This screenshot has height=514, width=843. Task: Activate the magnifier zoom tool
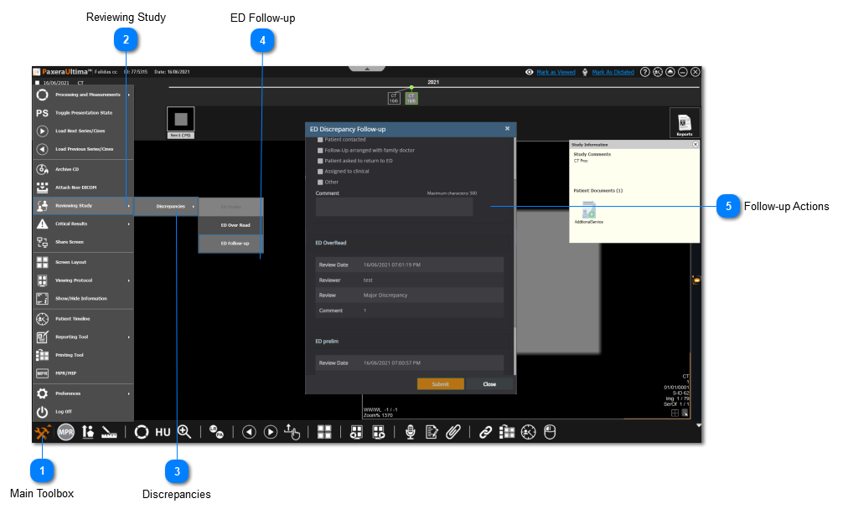point(184,432)
